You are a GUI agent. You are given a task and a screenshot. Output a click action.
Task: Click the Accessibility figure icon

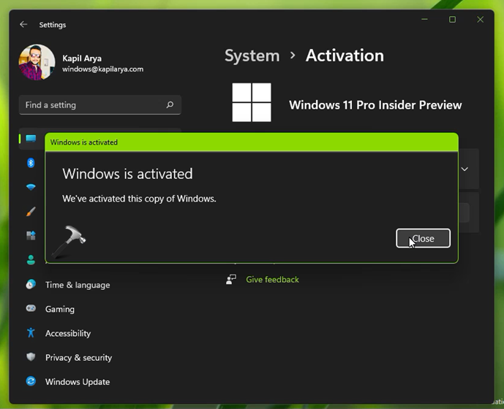[x=31, y=332]
